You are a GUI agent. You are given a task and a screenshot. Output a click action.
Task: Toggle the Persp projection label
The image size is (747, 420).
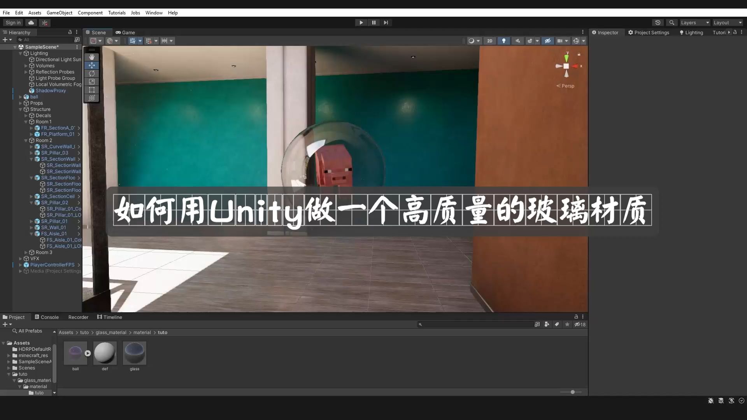click(566, 86)
